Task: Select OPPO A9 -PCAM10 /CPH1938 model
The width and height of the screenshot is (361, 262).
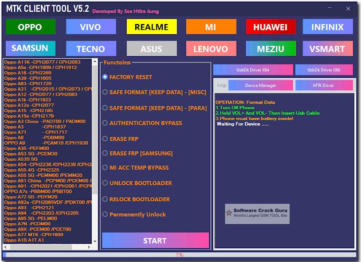Action: pyautogui.click(x=46, y=142)
